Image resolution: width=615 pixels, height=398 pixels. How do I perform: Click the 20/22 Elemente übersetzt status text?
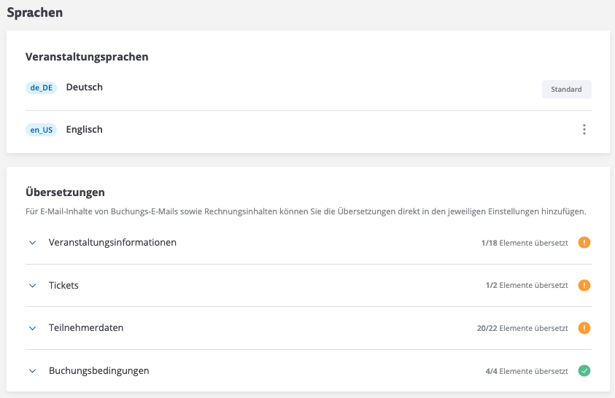(522, 328)
